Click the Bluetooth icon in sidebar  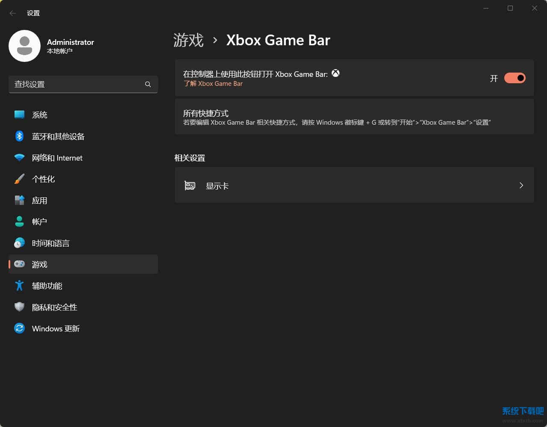click(19, 136)
